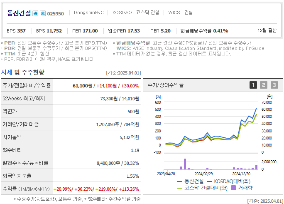
Task: Click the 2023/04/28 chart axis date
Action: (x=166, y=174)
